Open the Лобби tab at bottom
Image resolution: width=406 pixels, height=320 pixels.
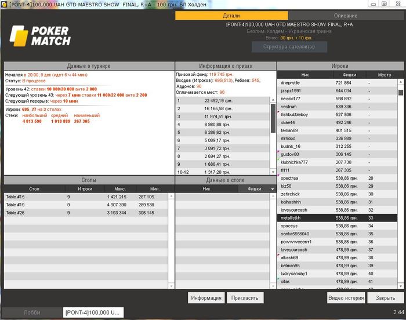pos(32,312)
